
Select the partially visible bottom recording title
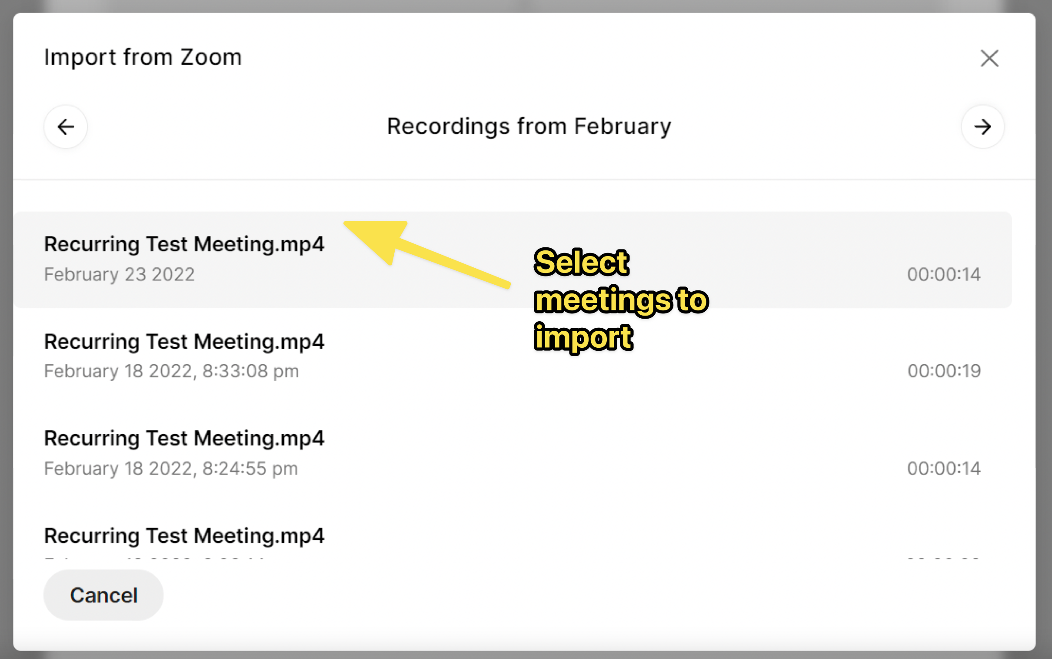(184, 536)
